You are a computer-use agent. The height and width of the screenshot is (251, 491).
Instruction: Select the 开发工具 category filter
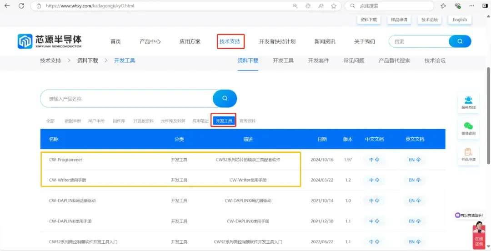[224, 120]
